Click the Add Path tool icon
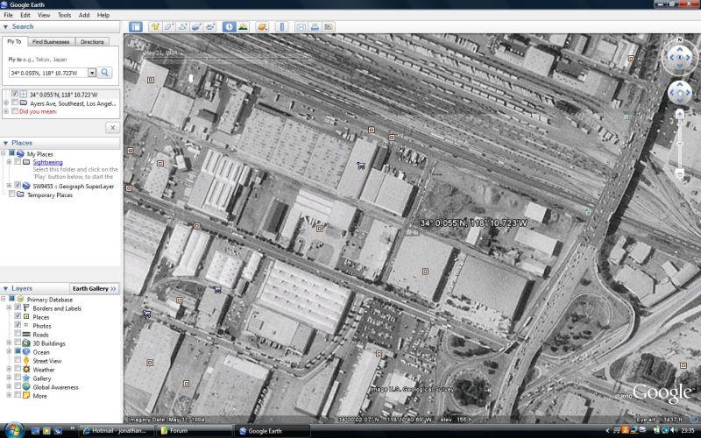This screenshot has height=438, width=701. pyautogui.click(x=183, y=27)
